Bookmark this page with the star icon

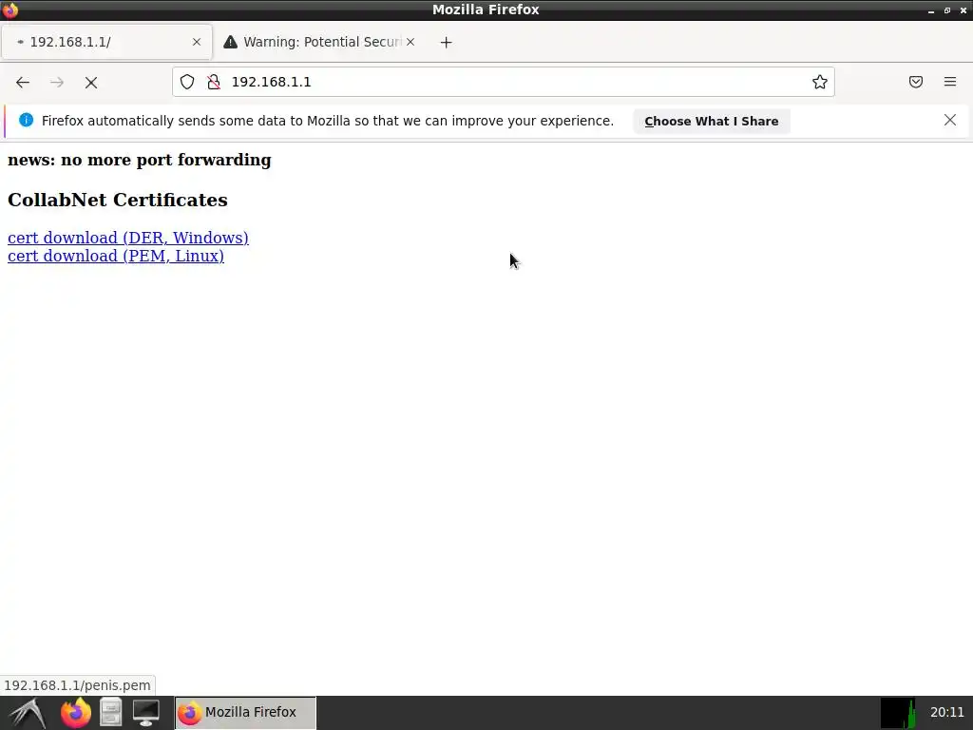[820, 82]
